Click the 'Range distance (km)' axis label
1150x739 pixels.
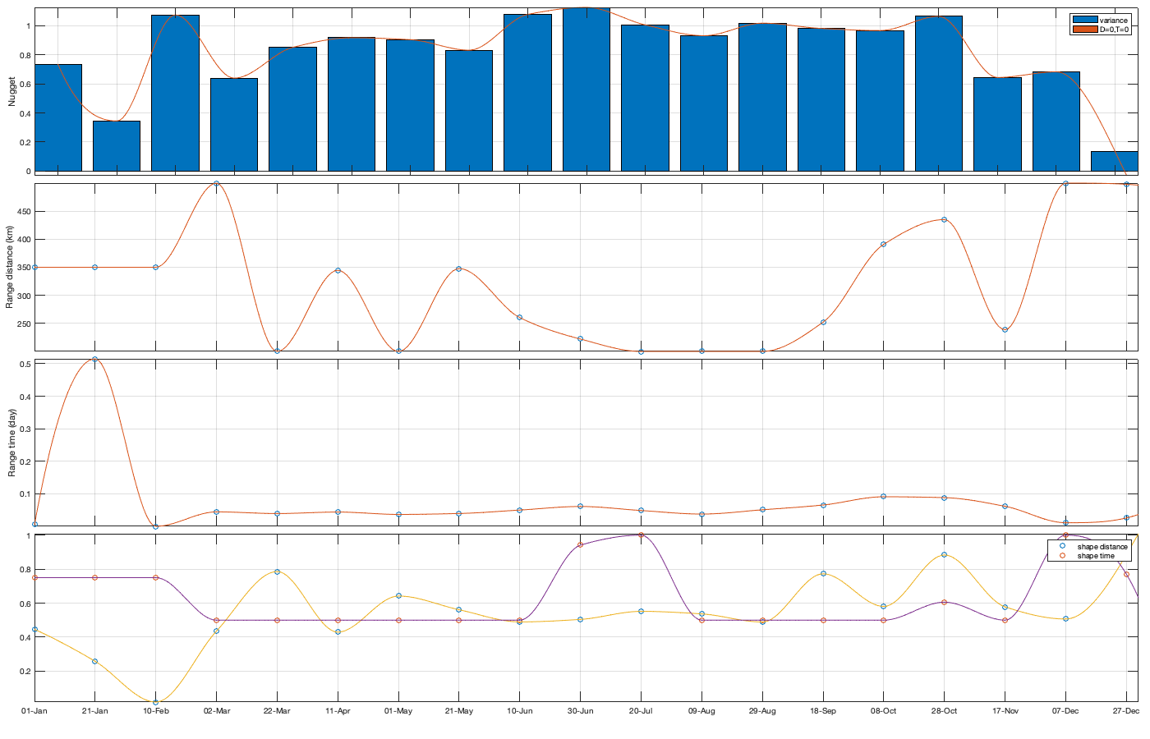[10, 267]
